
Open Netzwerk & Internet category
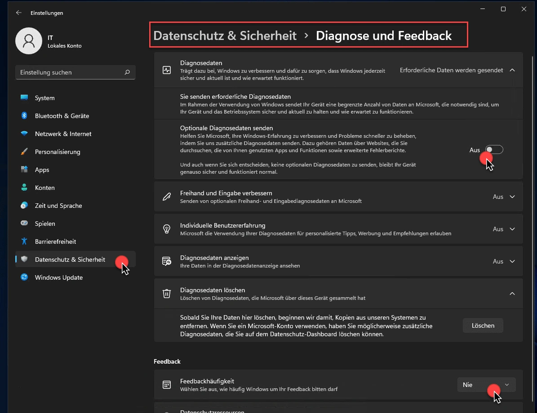75,134
